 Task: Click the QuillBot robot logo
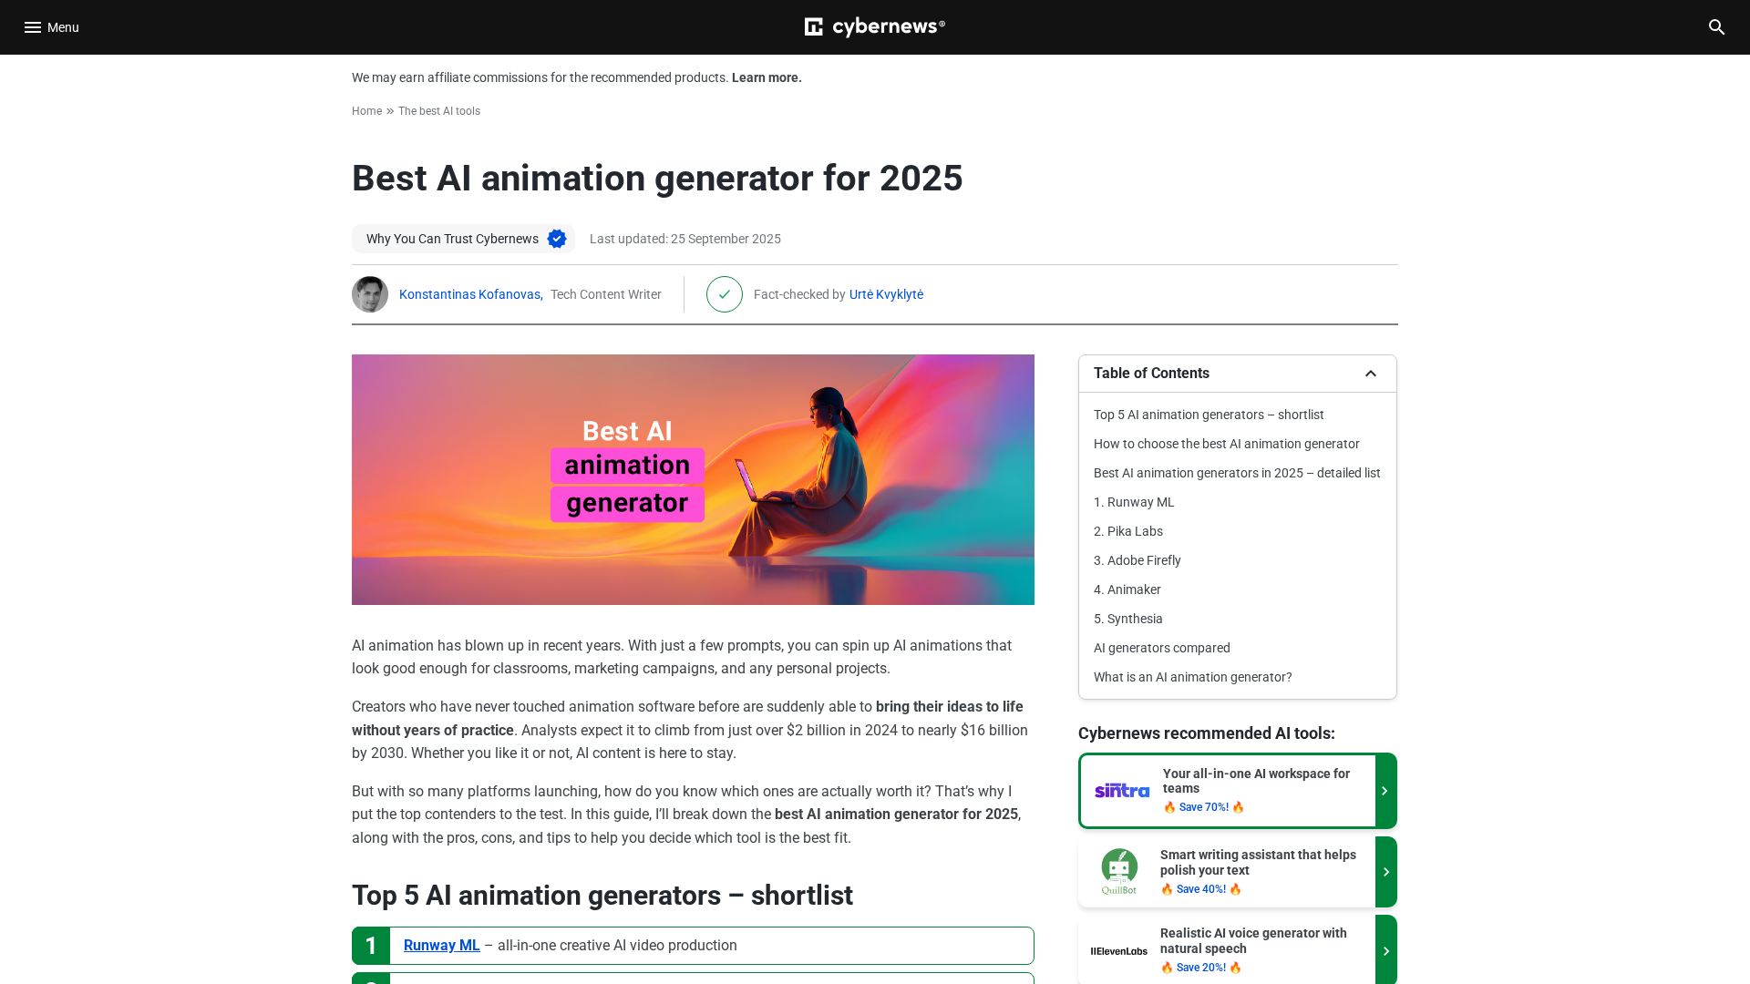point(1119,871)
